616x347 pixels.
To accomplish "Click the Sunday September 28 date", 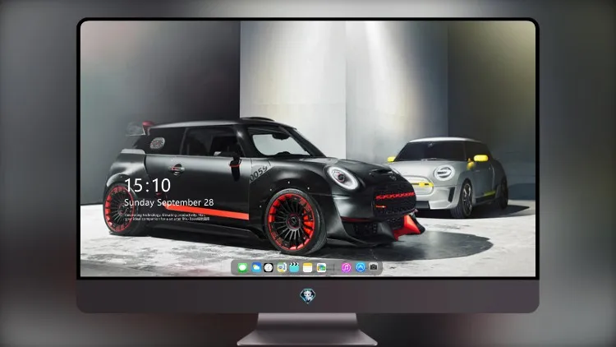I will coord(169,202).
